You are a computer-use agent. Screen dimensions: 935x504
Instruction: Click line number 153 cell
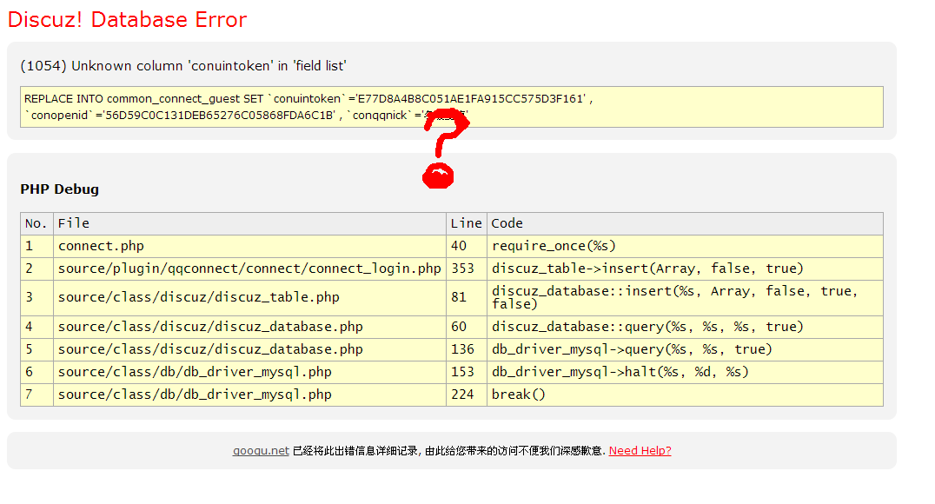(x=467, y=372)
